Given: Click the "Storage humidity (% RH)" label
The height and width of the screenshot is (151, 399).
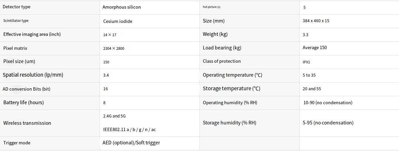Looking at the screenshot, I should tap(229, 123).
